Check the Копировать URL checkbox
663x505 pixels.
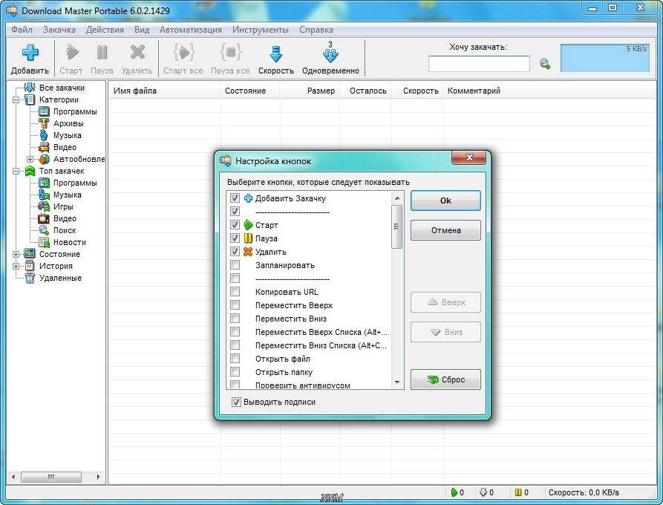[235, 292]
